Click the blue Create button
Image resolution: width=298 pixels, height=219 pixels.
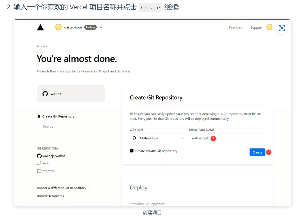(257, 152)
